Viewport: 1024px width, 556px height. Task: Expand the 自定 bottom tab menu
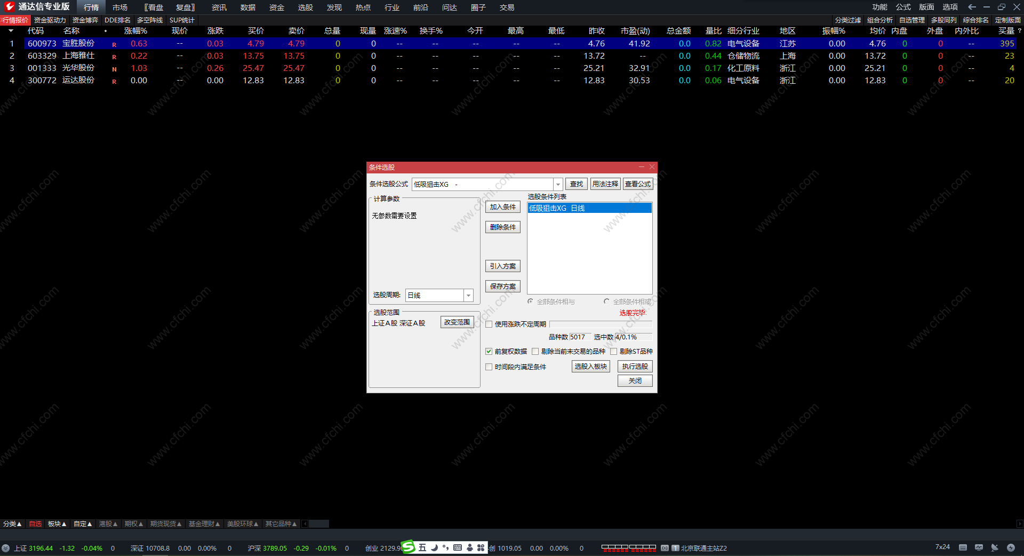pos(83,524)
